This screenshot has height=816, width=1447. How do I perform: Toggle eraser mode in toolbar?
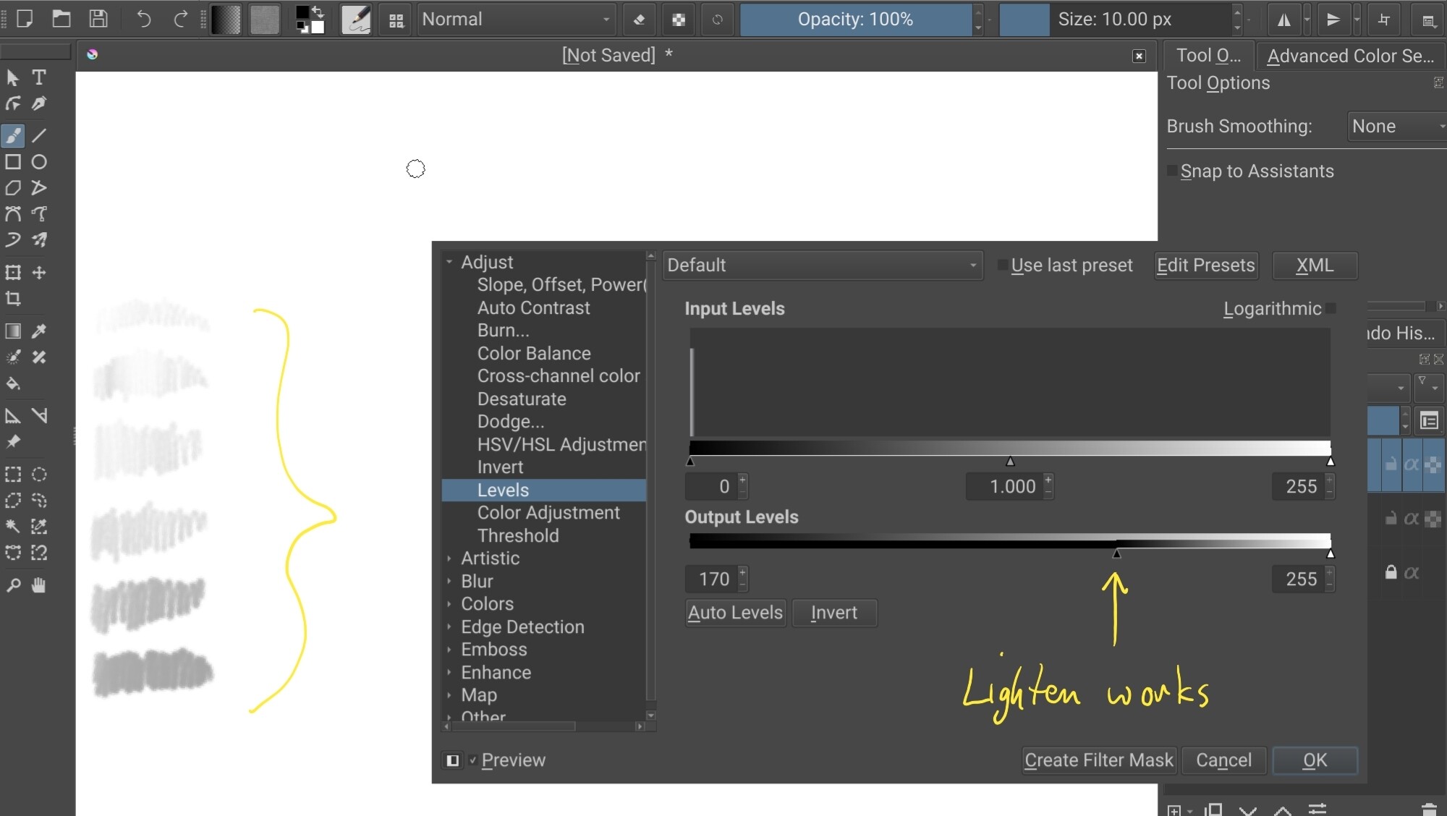tap(639, 20)
